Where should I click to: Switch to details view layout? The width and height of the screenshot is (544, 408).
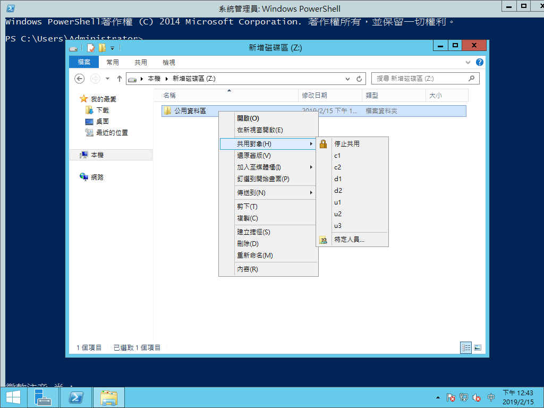pos(465,347)
